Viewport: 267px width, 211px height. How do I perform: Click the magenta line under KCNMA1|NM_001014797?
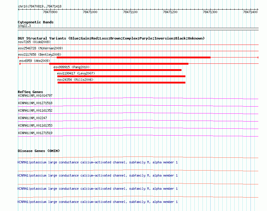point(138,98)
